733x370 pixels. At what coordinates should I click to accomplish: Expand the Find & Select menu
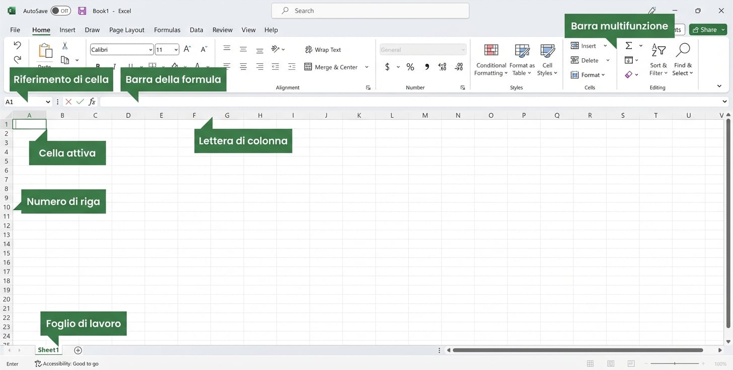[683, 60]
